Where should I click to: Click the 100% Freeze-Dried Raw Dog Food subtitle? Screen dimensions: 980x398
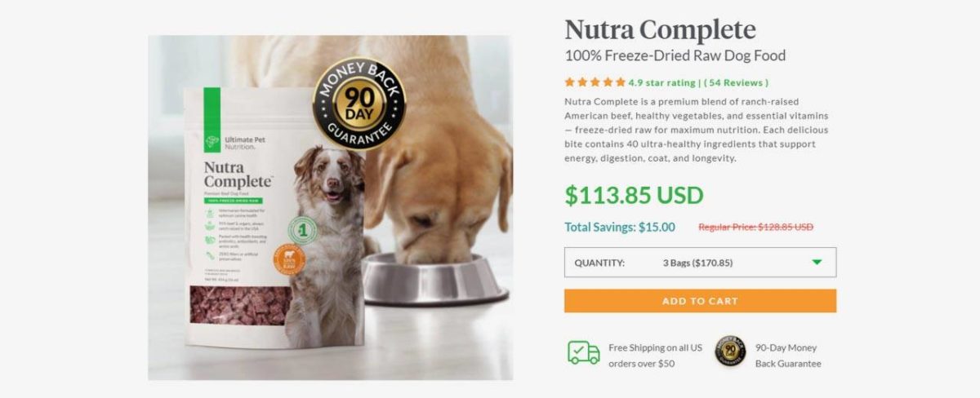point(675,56)
